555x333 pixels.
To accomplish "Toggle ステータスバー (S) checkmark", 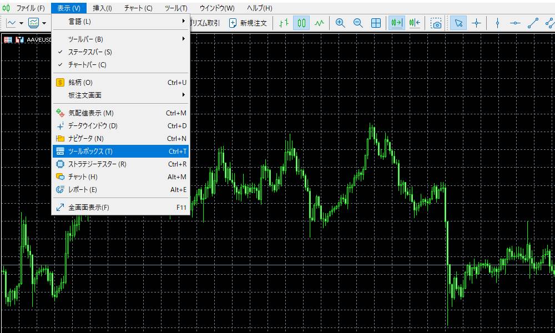I will coord(90,52).
